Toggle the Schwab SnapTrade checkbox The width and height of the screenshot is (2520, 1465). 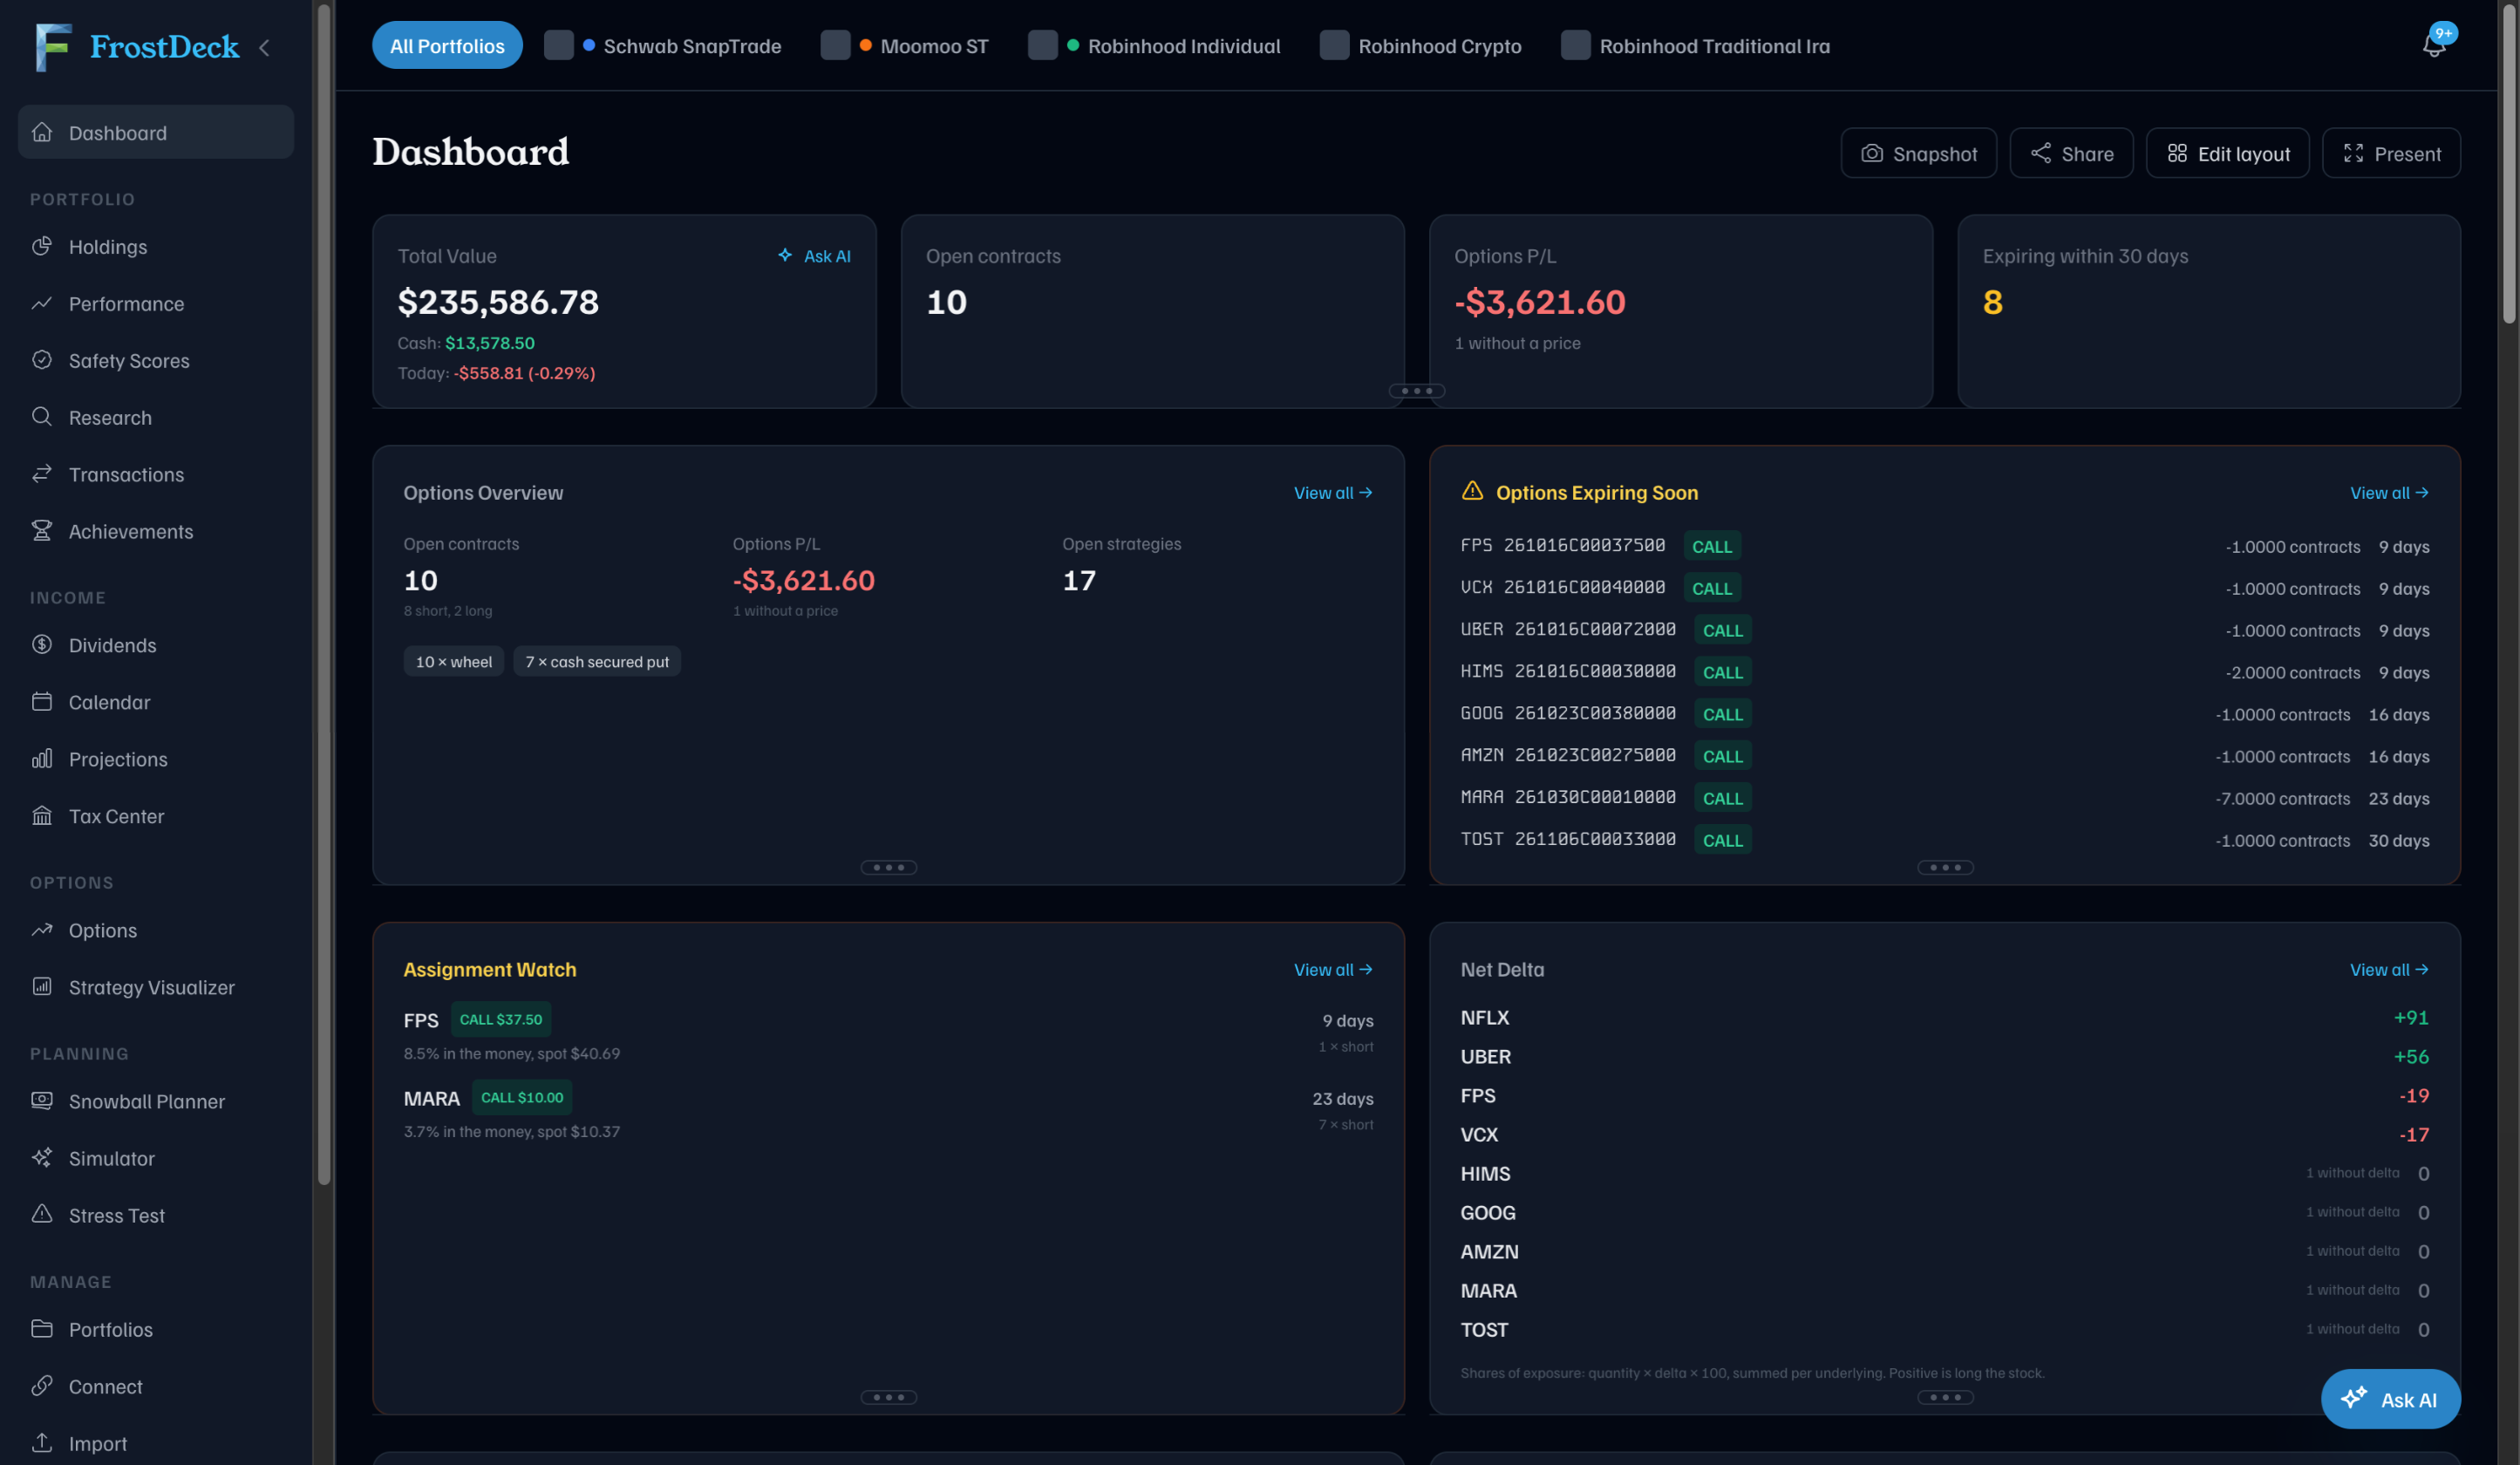tap(559, 46)
